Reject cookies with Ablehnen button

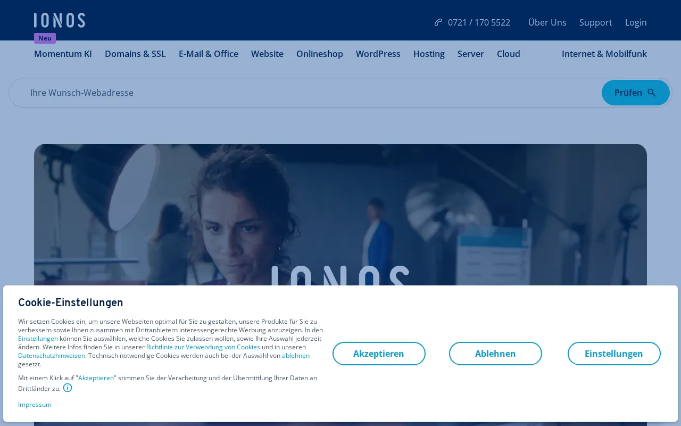[495, 354]
